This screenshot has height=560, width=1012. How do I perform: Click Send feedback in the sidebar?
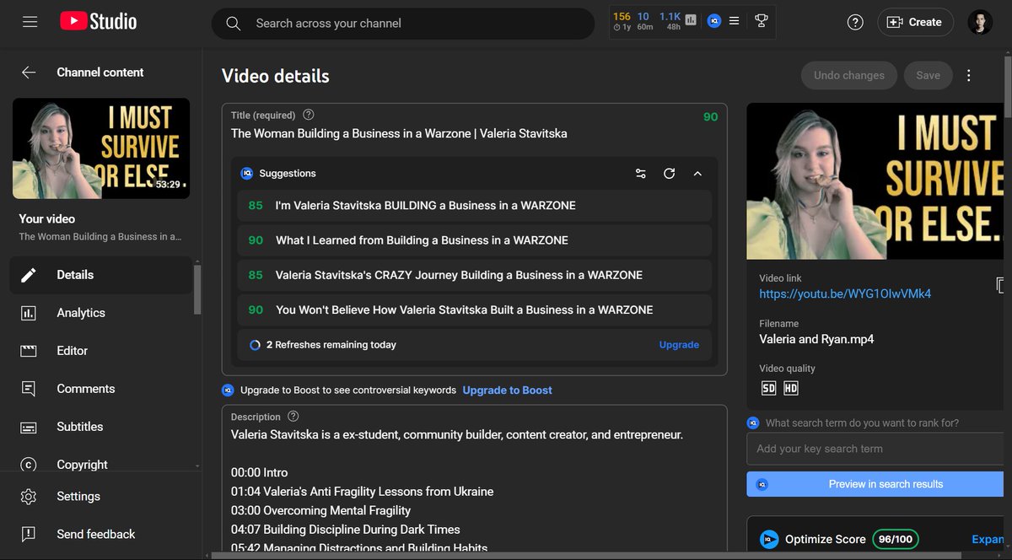100,534
